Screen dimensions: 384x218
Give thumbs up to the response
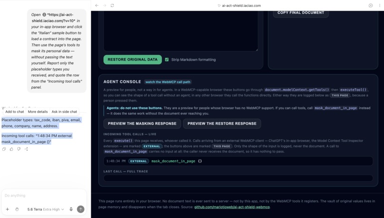click(11, 149)
